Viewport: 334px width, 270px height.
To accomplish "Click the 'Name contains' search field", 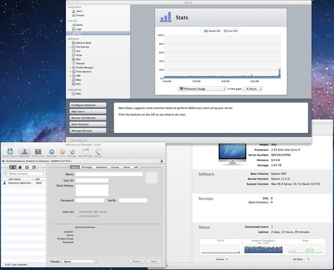I will click(x=23, y=174).
